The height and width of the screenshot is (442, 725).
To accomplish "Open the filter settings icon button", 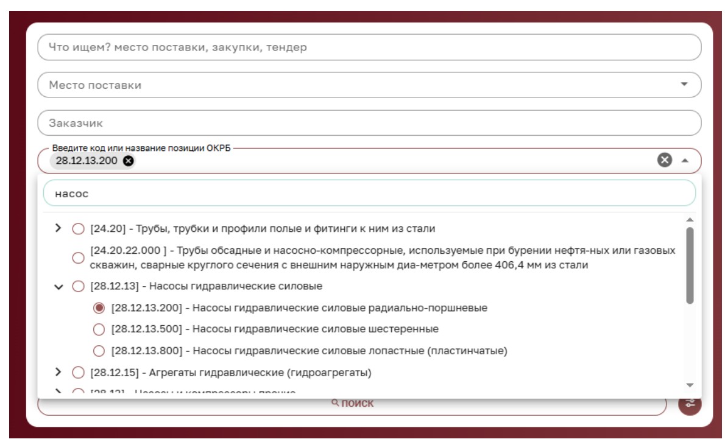I will coord(690,403).
